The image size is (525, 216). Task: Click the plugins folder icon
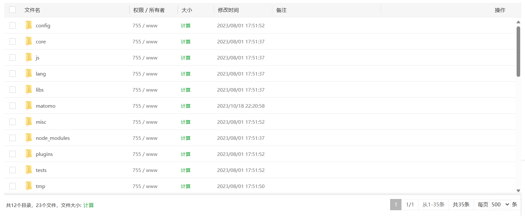tap(29, 154)
